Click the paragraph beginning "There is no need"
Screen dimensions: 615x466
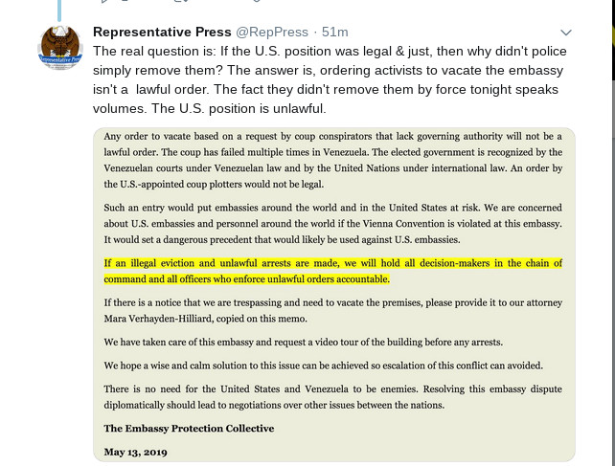tap(334, 397)
